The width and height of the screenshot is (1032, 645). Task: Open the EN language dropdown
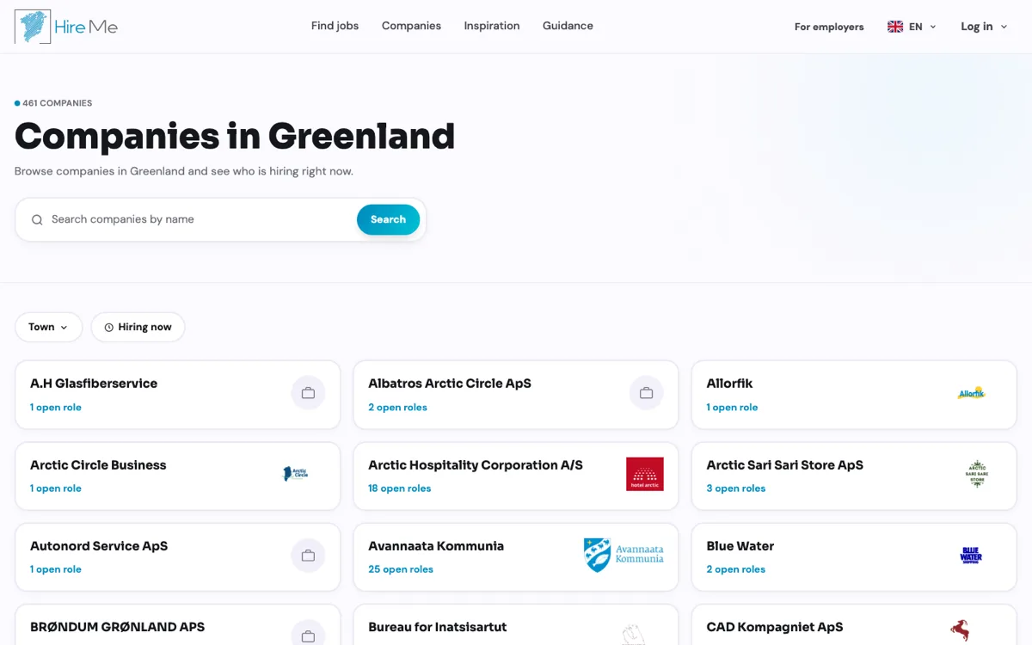click(x=912, y=27)
